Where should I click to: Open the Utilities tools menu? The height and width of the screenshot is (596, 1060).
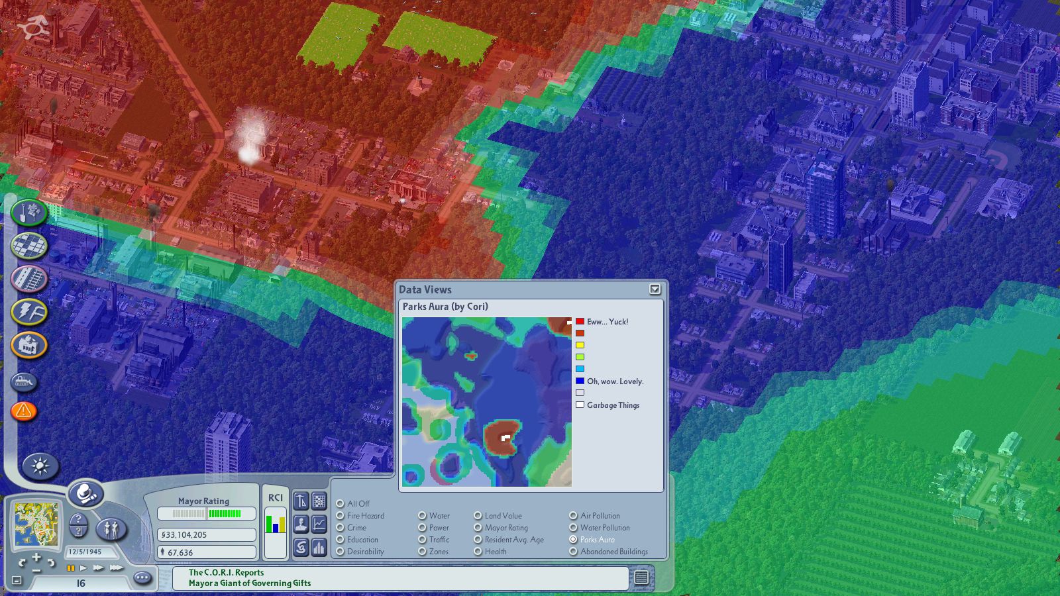click(29, 312)
